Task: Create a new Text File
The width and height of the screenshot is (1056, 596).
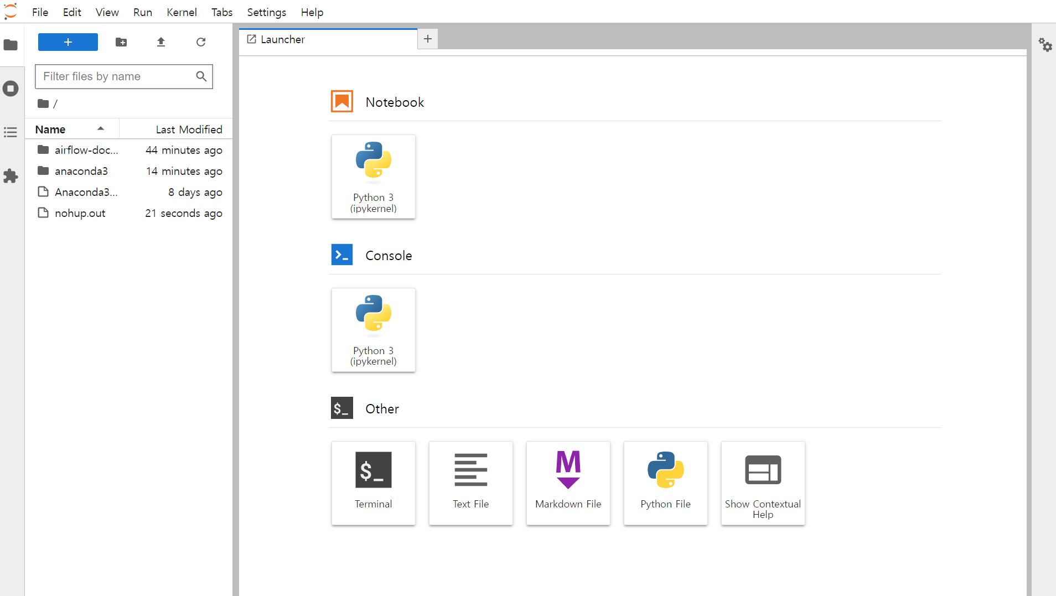Action: click(471, 483)
